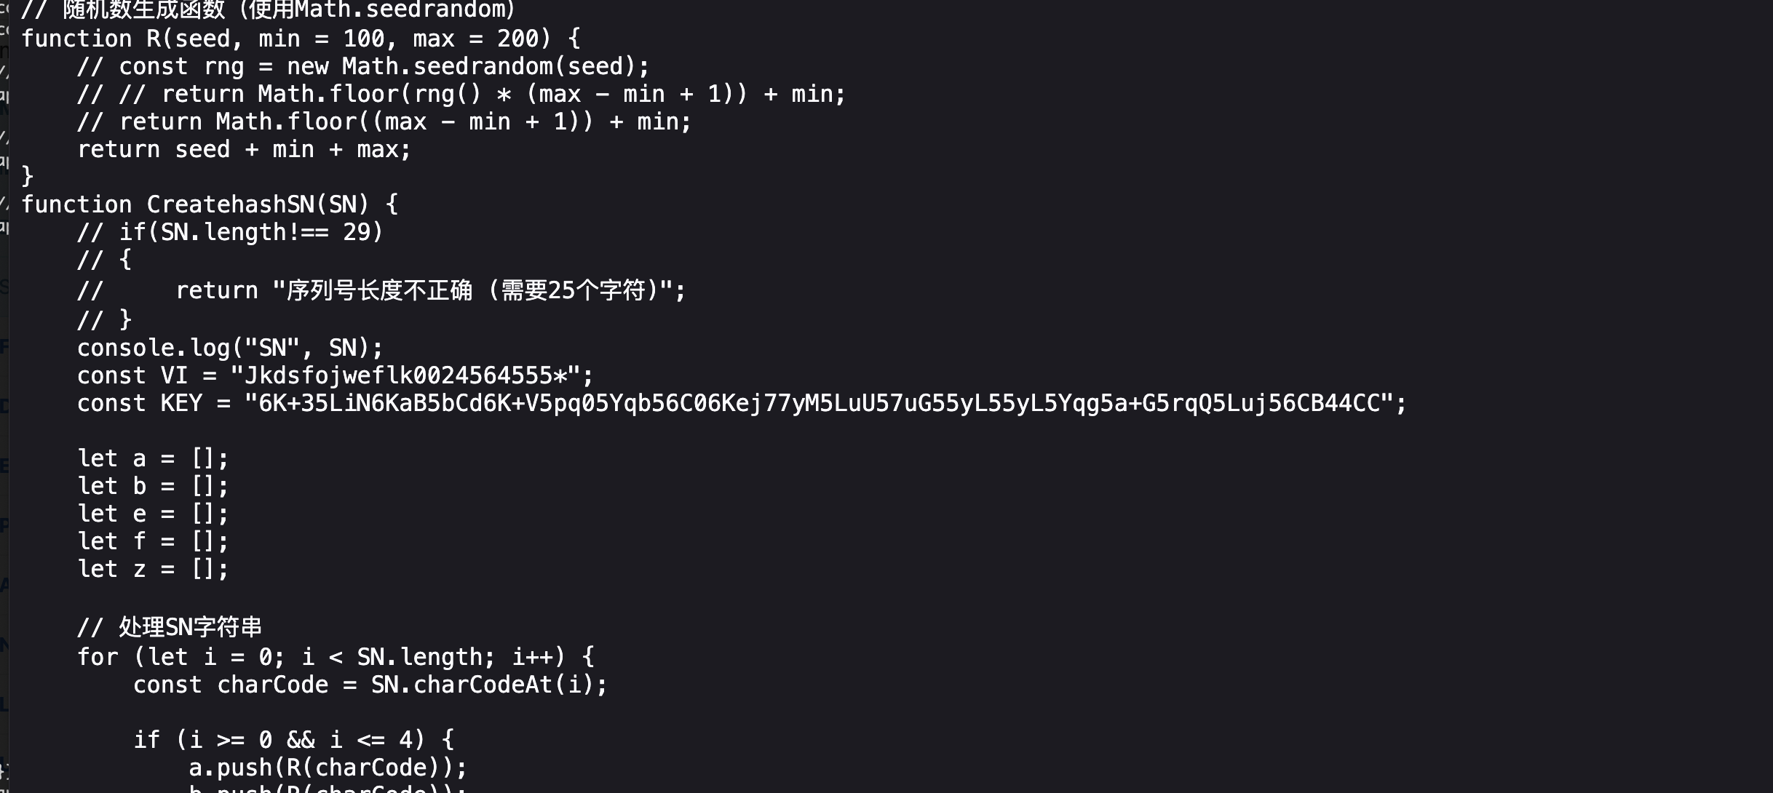This screenshot has width=1773, height=793.
Task: Click the 'if (i >= 0 && i <= 4)' condition
Action: (294, 740)
